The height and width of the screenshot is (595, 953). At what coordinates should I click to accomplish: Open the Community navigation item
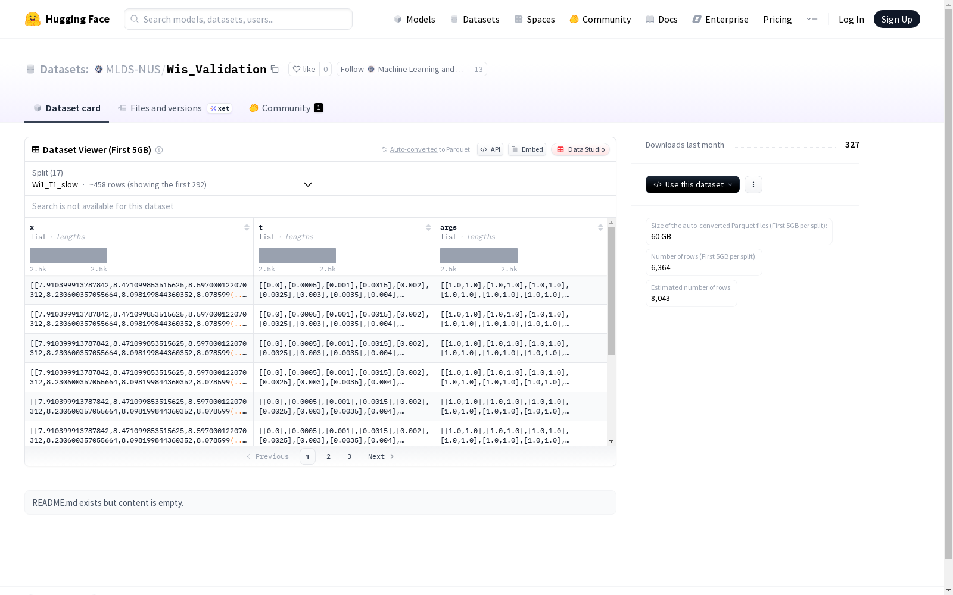click(x=600, y=19)
